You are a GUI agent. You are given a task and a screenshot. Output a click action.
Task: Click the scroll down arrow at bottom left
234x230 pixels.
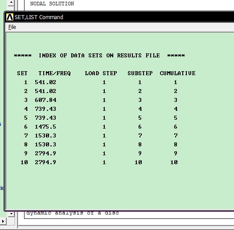(x=11, y=214)
